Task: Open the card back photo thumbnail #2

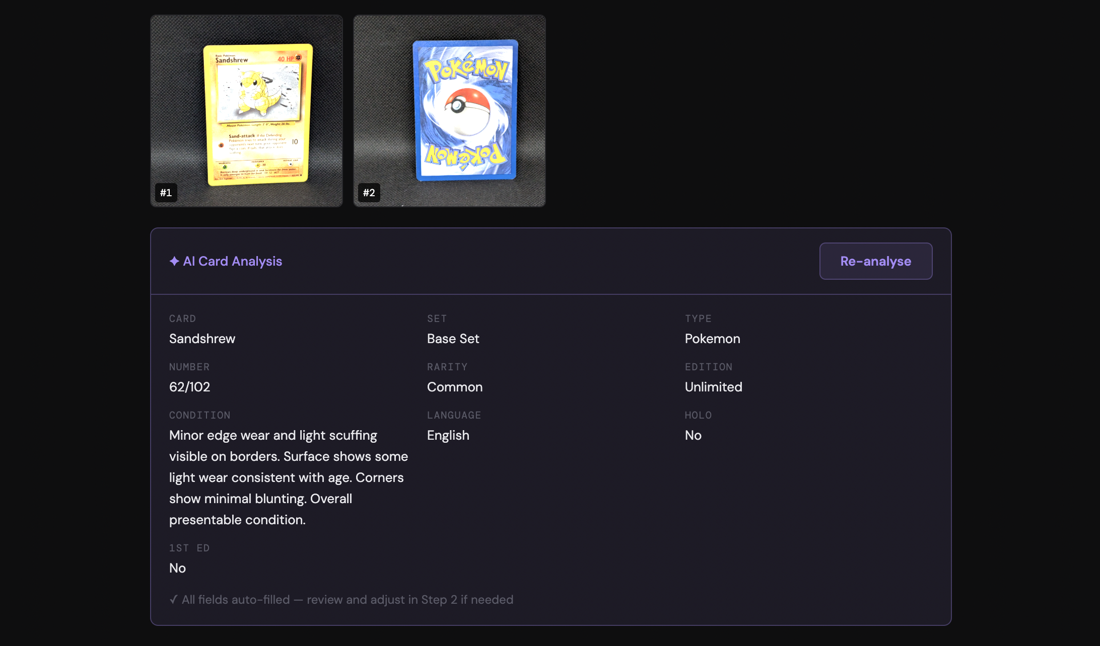Action: [449, 111]
